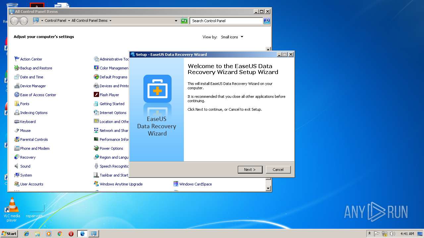Open Action Center in Control Panel
Viewport: 424px width, 238px height.
[28, 59]
